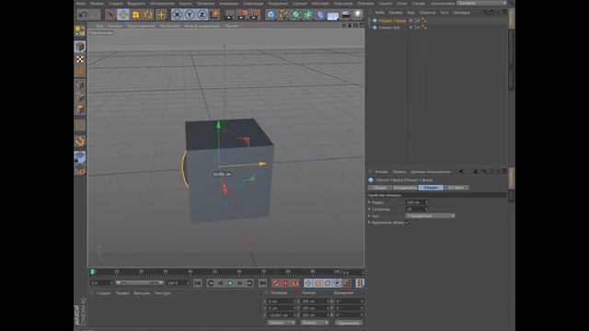Activate the Move tool
The width and height of the screenshot is (589, 331).
click(122, 15)
